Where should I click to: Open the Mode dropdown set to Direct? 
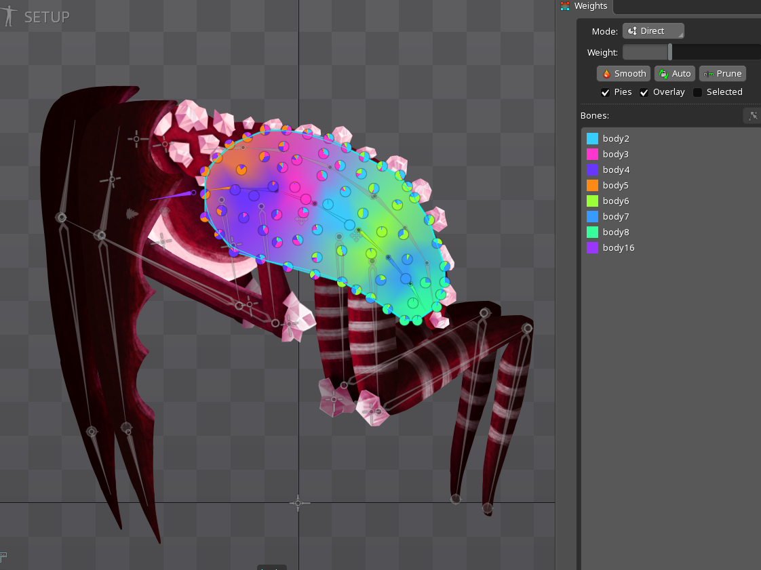click(653, 31)
